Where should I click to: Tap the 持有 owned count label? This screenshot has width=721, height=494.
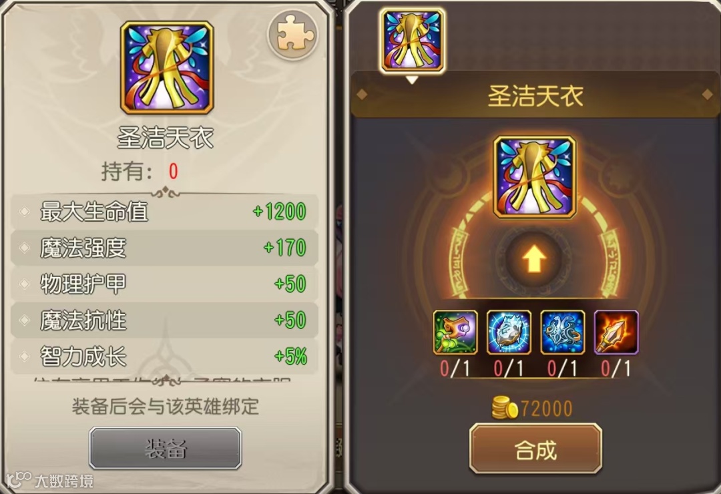140,171
